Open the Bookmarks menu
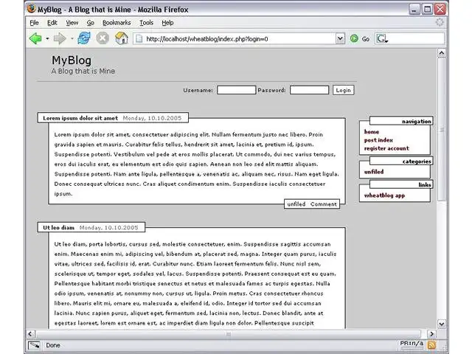Viewport: 472px width, 354px height. [x=117, y=23]
